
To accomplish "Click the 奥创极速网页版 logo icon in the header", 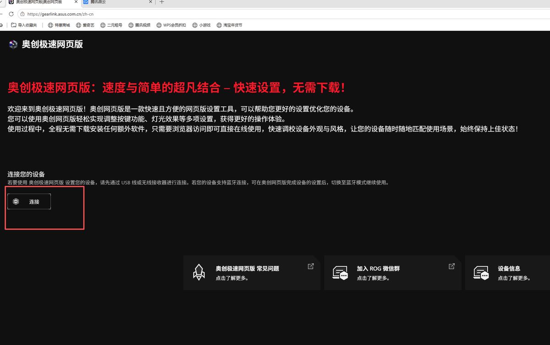I will tap(13, 44).
